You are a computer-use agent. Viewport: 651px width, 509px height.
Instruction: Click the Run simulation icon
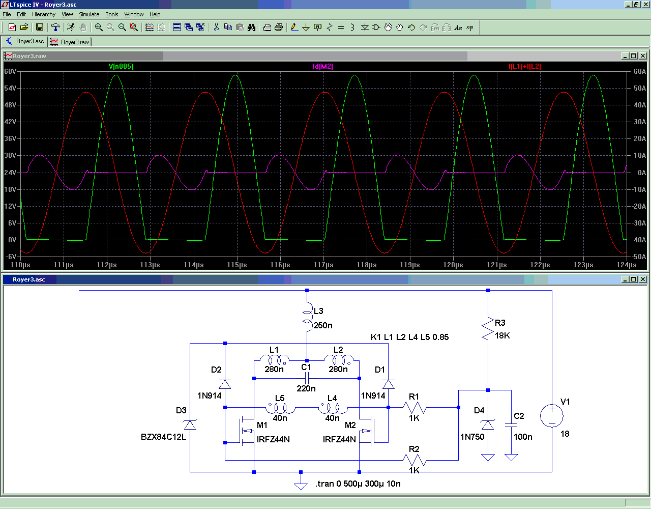pyautogui.click(x=71, y=27)
